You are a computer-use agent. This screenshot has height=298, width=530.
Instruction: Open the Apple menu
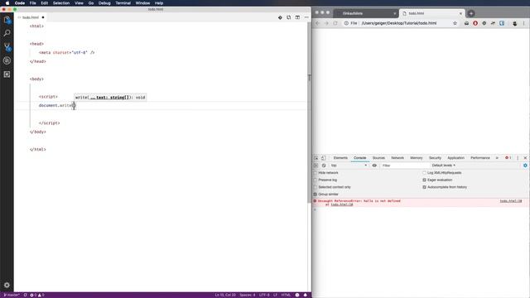7,3
